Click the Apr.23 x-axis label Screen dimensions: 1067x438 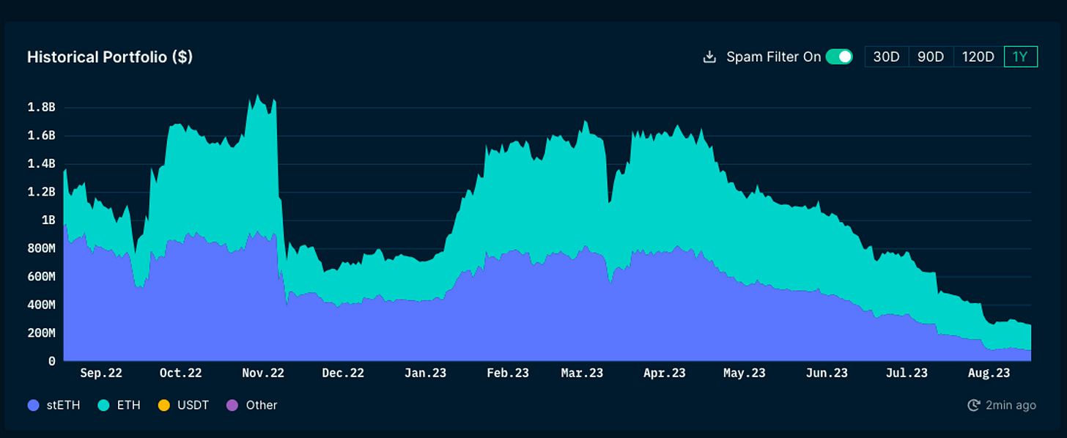click(663, 373)
